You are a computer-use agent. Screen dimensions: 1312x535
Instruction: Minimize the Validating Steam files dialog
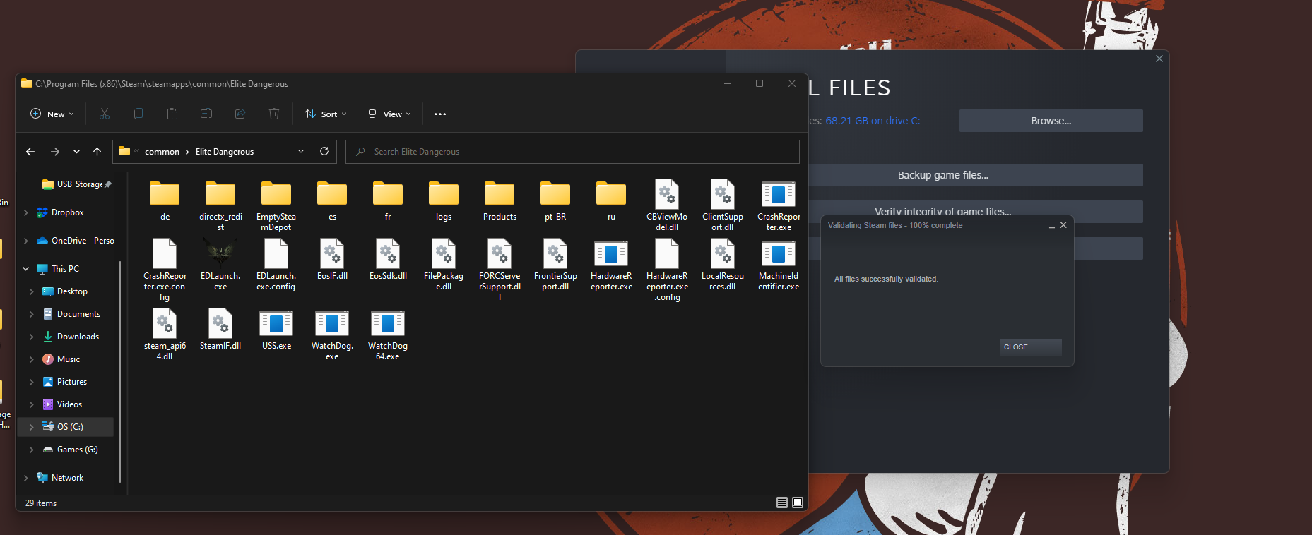1051,226
